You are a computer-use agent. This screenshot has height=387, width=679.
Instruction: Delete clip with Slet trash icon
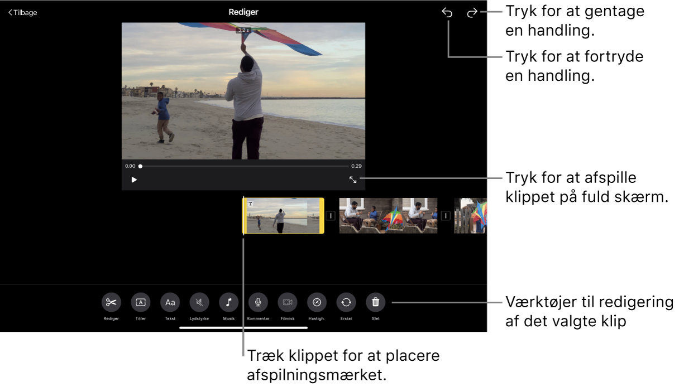[376, 302]
